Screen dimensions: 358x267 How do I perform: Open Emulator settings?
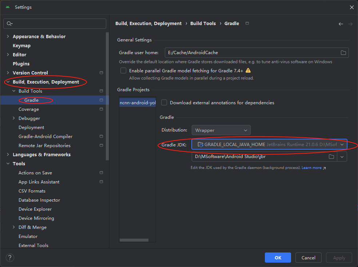tap(28, 236)
